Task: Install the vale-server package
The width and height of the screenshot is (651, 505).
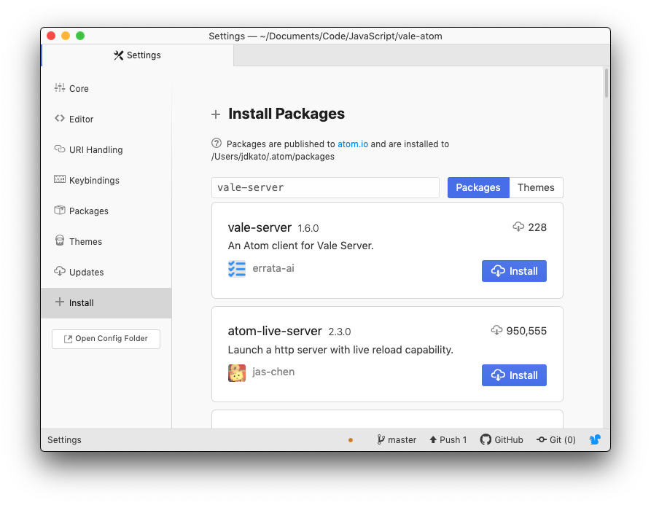Action: tap(514, 271)
